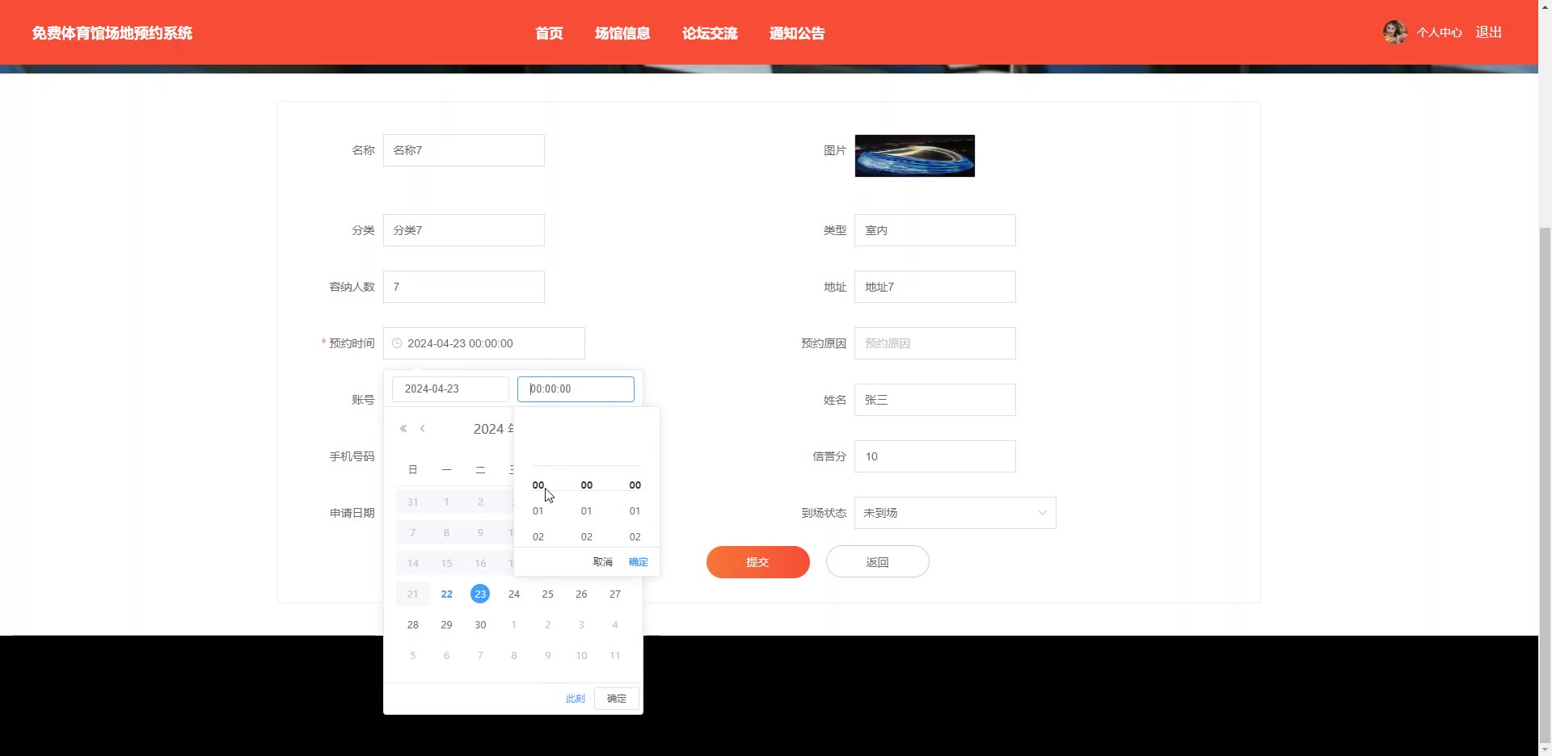1552x756 pixels.
Task: Open the 到场状态 dropdown
Action: [955, 513]
